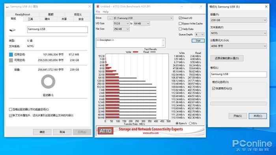Select the IO/s radio button
This screenshot has width=276, height=155.
(190, 124)
